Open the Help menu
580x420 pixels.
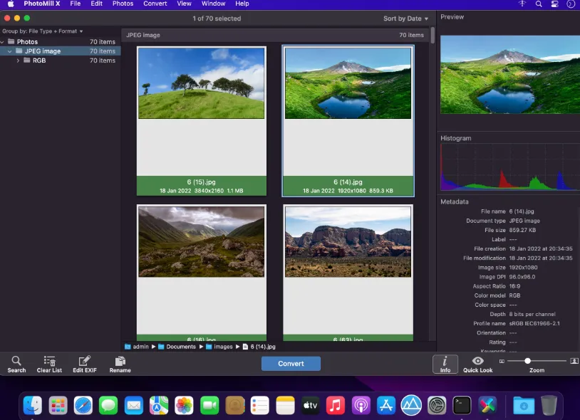[x=242, y=4]
